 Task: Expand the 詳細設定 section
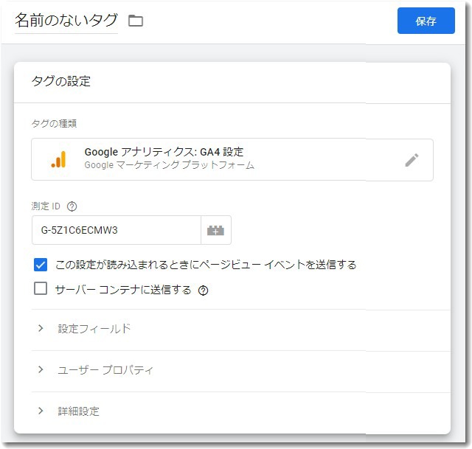[x=241, y=411]
